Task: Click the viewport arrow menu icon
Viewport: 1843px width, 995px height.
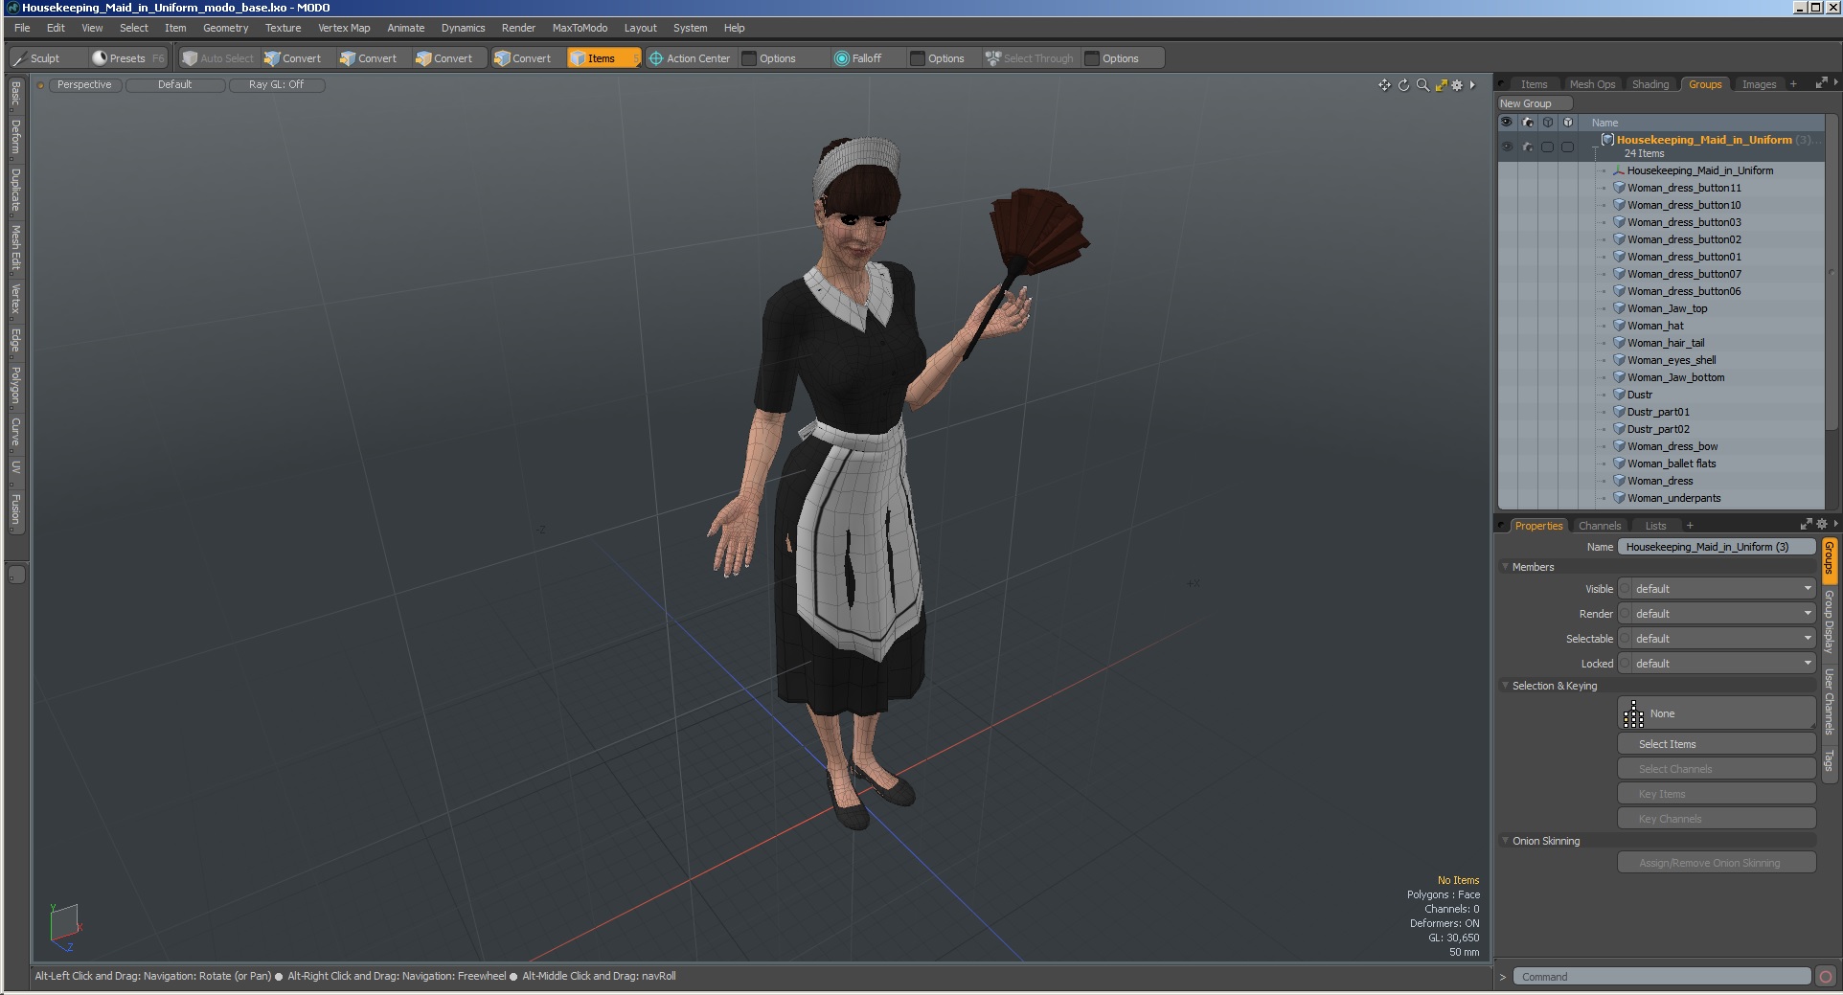Action: point(1472,85)
